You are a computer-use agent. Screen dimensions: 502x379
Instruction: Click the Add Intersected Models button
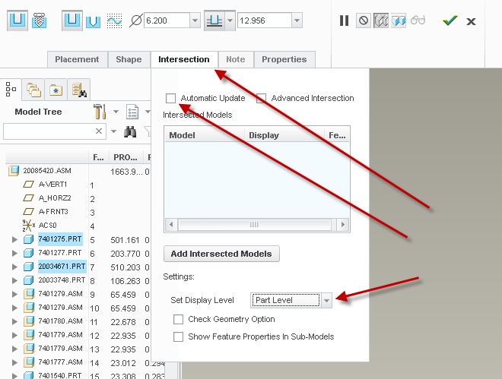pos(221,254)
